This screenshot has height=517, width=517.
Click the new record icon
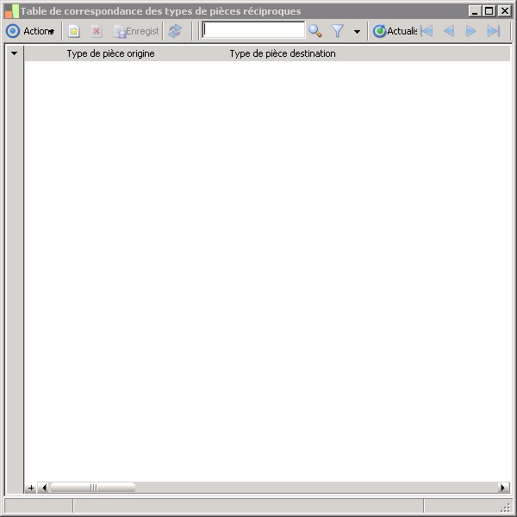click(74, 31)
